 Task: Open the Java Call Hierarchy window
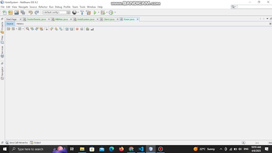pos(17,143)
